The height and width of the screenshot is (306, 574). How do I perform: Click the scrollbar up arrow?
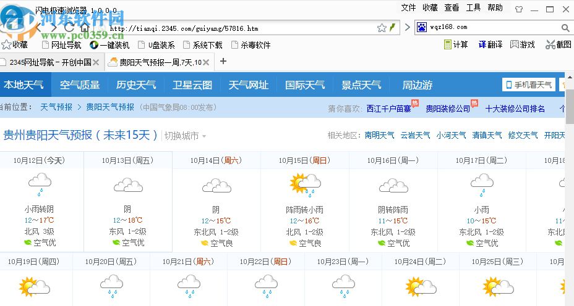click(x=570, y=76)
